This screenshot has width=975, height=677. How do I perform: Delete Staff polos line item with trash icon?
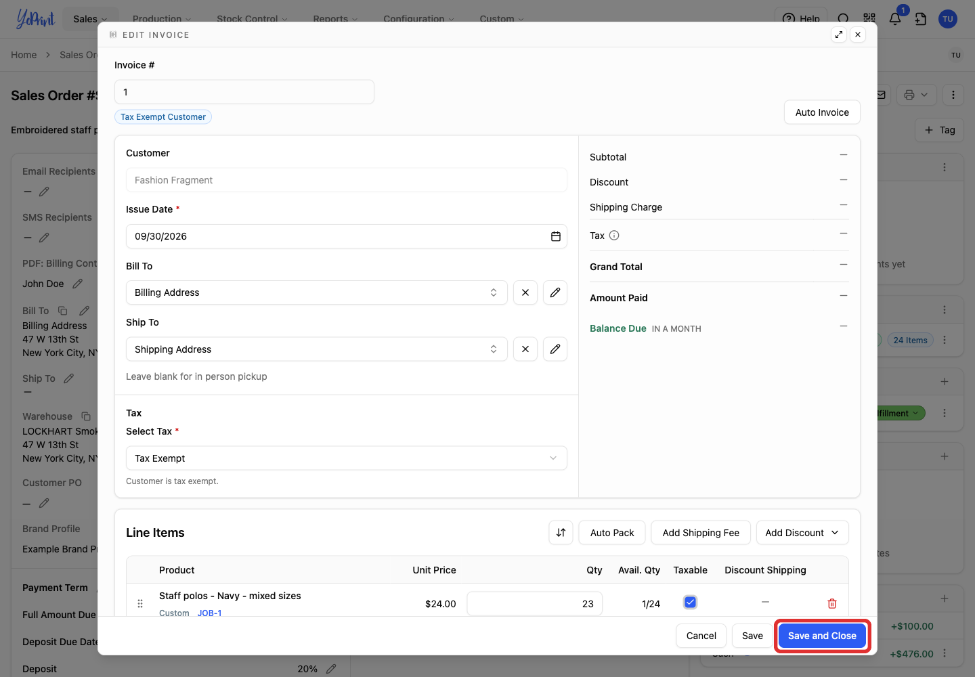pos(832,603)
